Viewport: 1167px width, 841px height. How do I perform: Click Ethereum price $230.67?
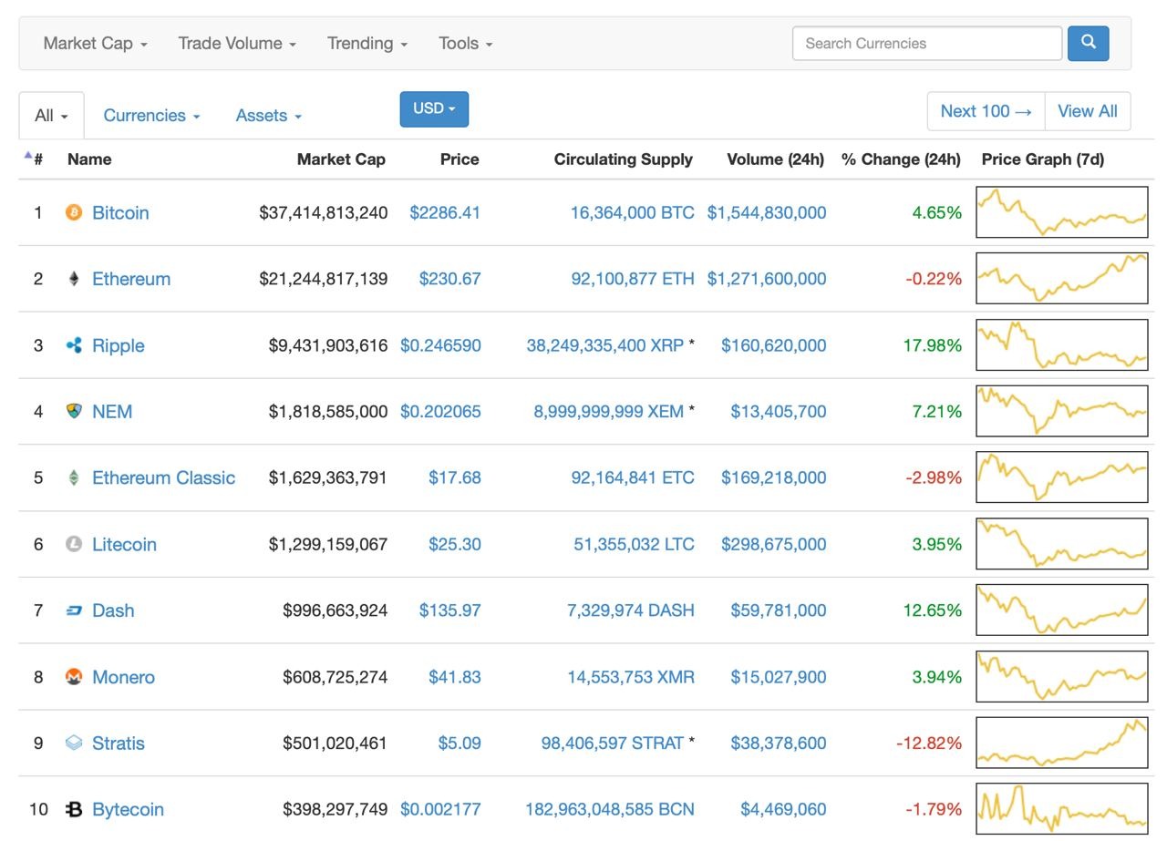pos(449,279)
